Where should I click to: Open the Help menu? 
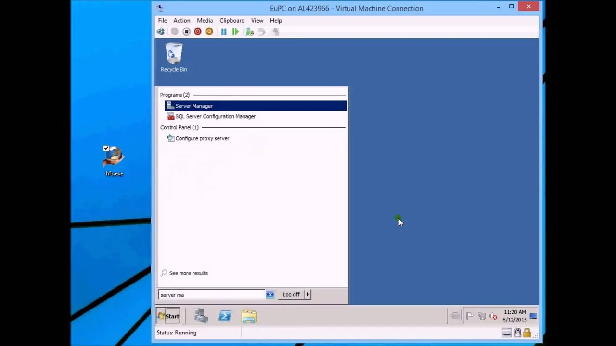tap(276, 21)
